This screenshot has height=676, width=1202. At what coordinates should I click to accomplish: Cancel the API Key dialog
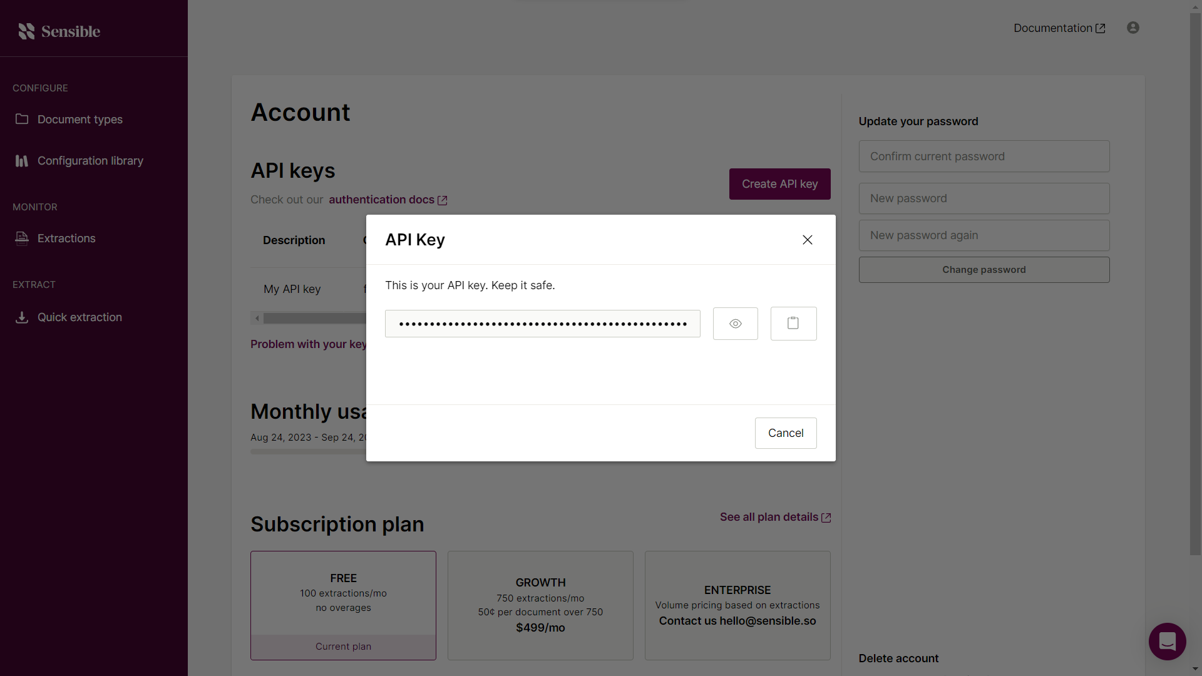coord(785,433)
